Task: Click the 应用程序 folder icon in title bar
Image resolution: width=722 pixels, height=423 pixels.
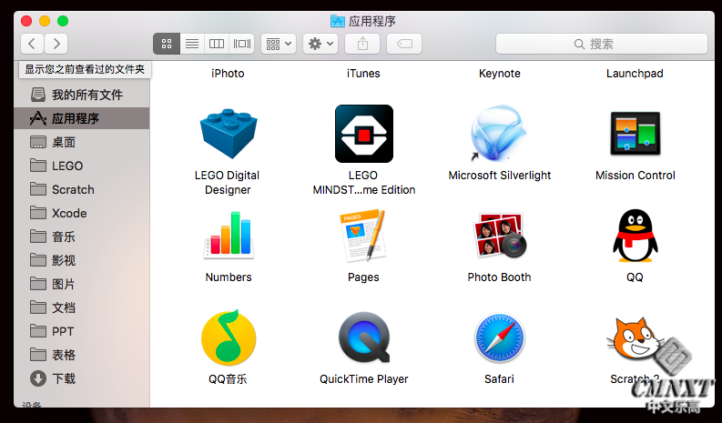Action: (x=338, y=21)
